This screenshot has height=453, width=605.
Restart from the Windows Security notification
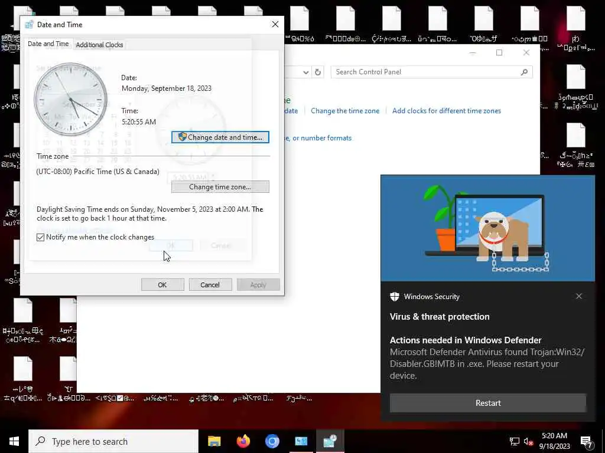tap(488, 403)
